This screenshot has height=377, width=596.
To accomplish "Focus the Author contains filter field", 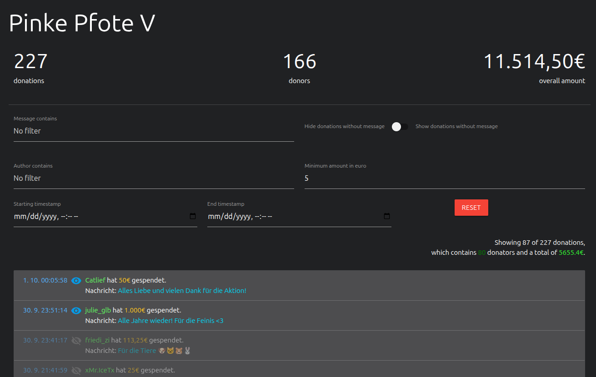I will pyautogui.click(x=154, y=179).
